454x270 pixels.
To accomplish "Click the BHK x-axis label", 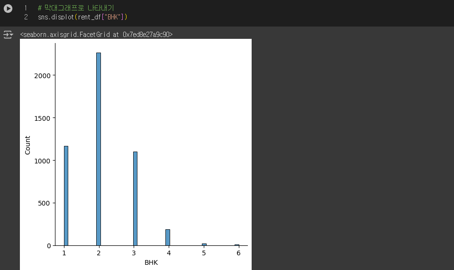I will pos(151,262).
